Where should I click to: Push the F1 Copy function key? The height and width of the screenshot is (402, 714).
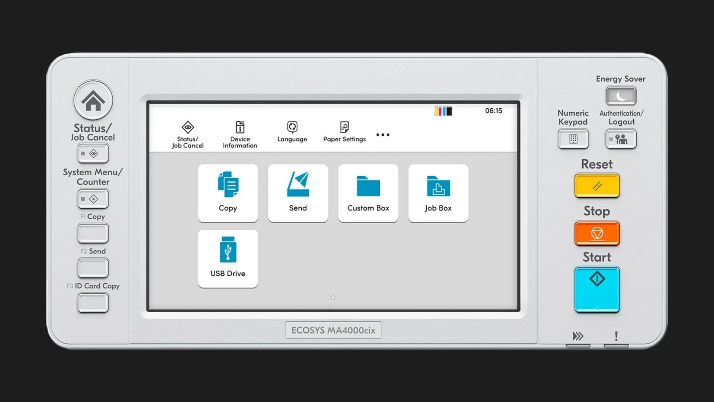pos(93,233)
